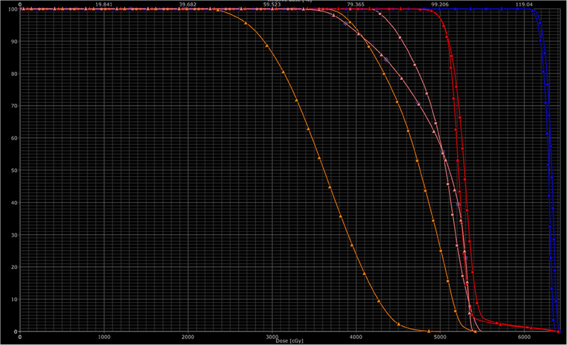Click the 2000 dose axis label

(x=188, y=337)
